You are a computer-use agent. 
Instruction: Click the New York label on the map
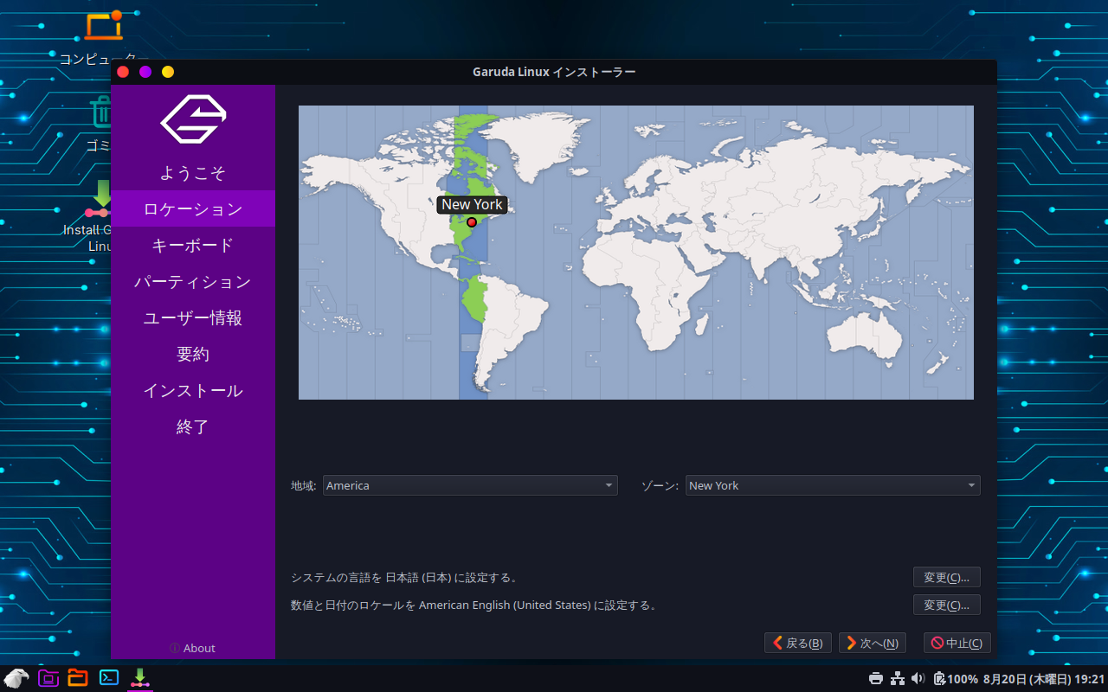[472, 204]
